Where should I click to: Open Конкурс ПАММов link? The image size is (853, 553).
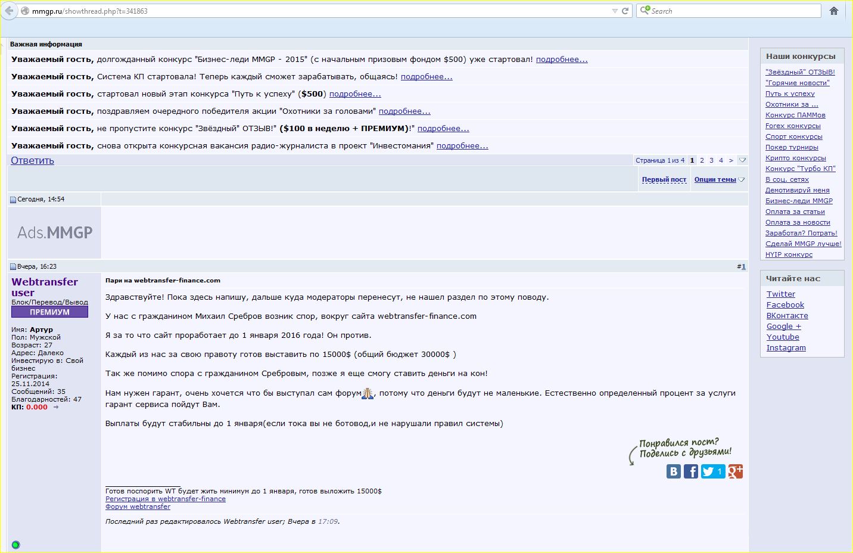point(795,115)
